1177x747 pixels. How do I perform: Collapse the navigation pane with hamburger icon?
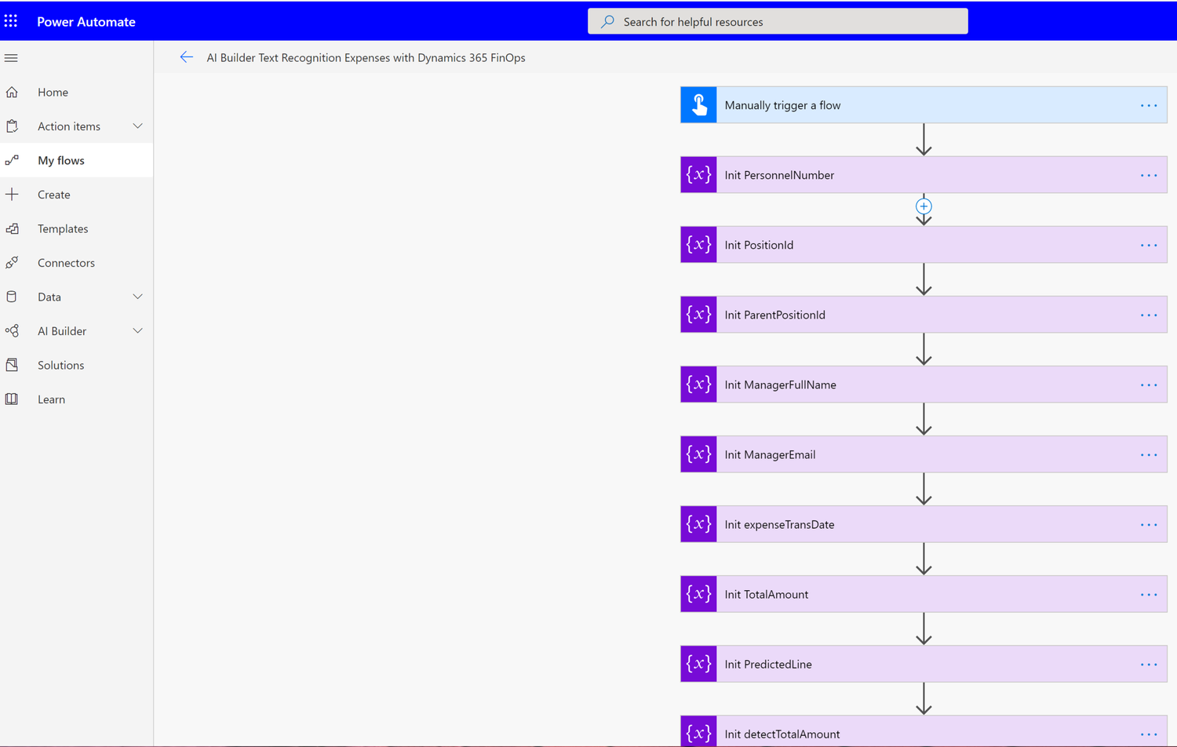11,57
